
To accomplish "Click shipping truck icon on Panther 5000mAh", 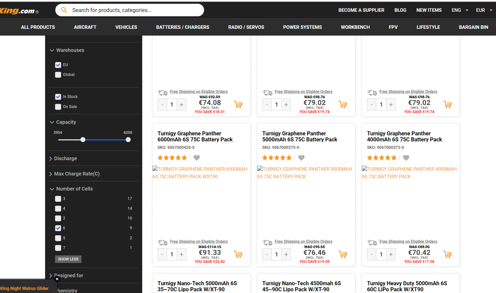I will pos(268,242).
